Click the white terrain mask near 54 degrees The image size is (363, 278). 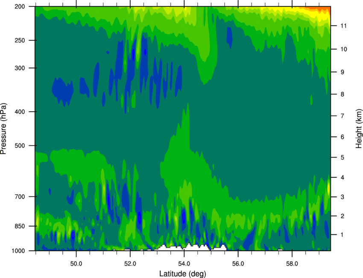(x=190, y=247)
